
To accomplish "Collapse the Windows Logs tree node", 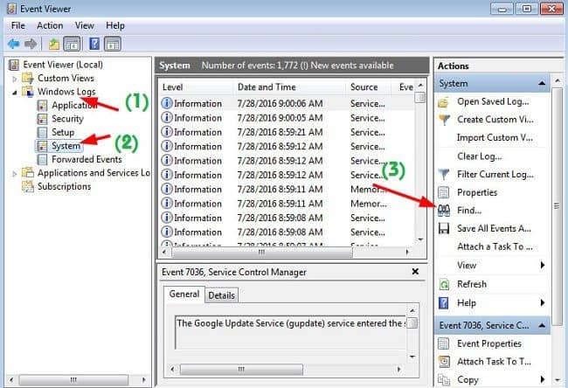I will (15, 92).
